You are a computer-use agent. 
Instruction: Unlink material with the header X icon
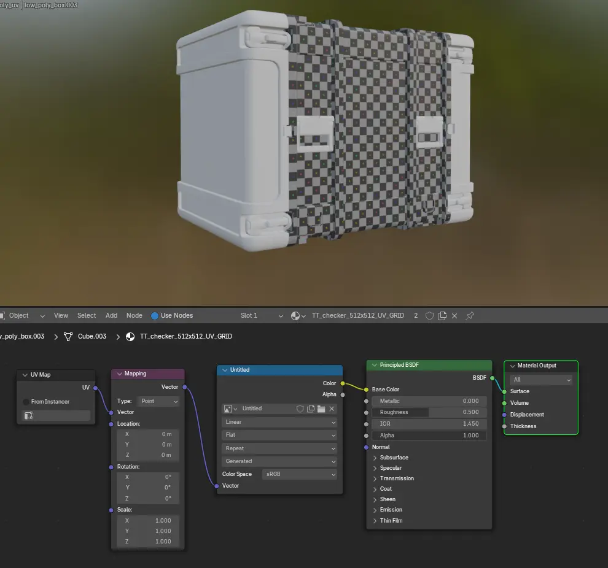click(x=454, y=316)
